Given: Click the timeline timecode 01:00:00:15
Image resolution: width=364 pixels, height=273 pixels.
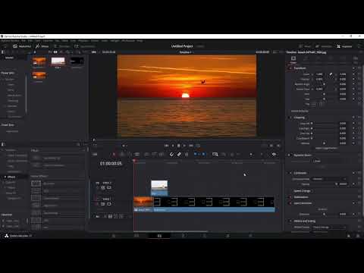Looking at the screenshot, I should coord(111,164).
